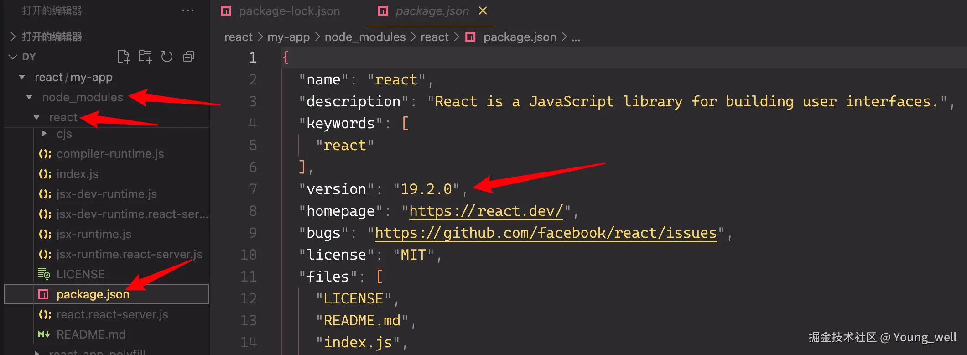Expand the 打开的编辑器 section chevron

13,37
